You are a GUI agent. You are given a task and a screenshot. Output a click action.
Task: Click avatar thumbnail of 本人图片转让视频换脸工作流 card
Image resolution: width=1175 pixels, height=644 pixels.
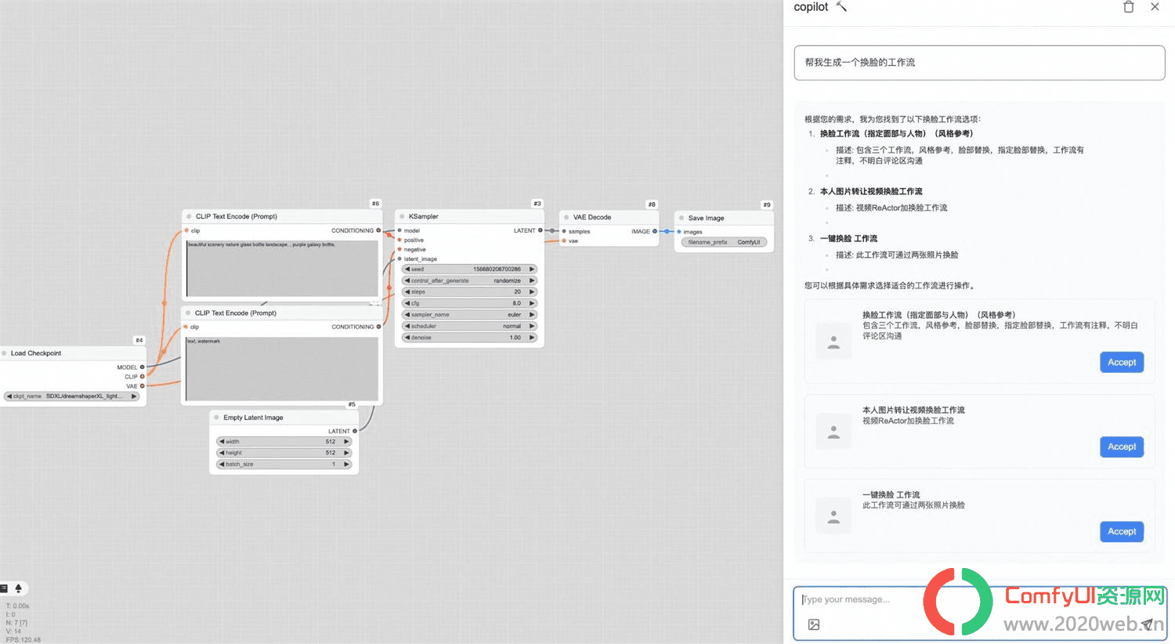tap(833, 432)
